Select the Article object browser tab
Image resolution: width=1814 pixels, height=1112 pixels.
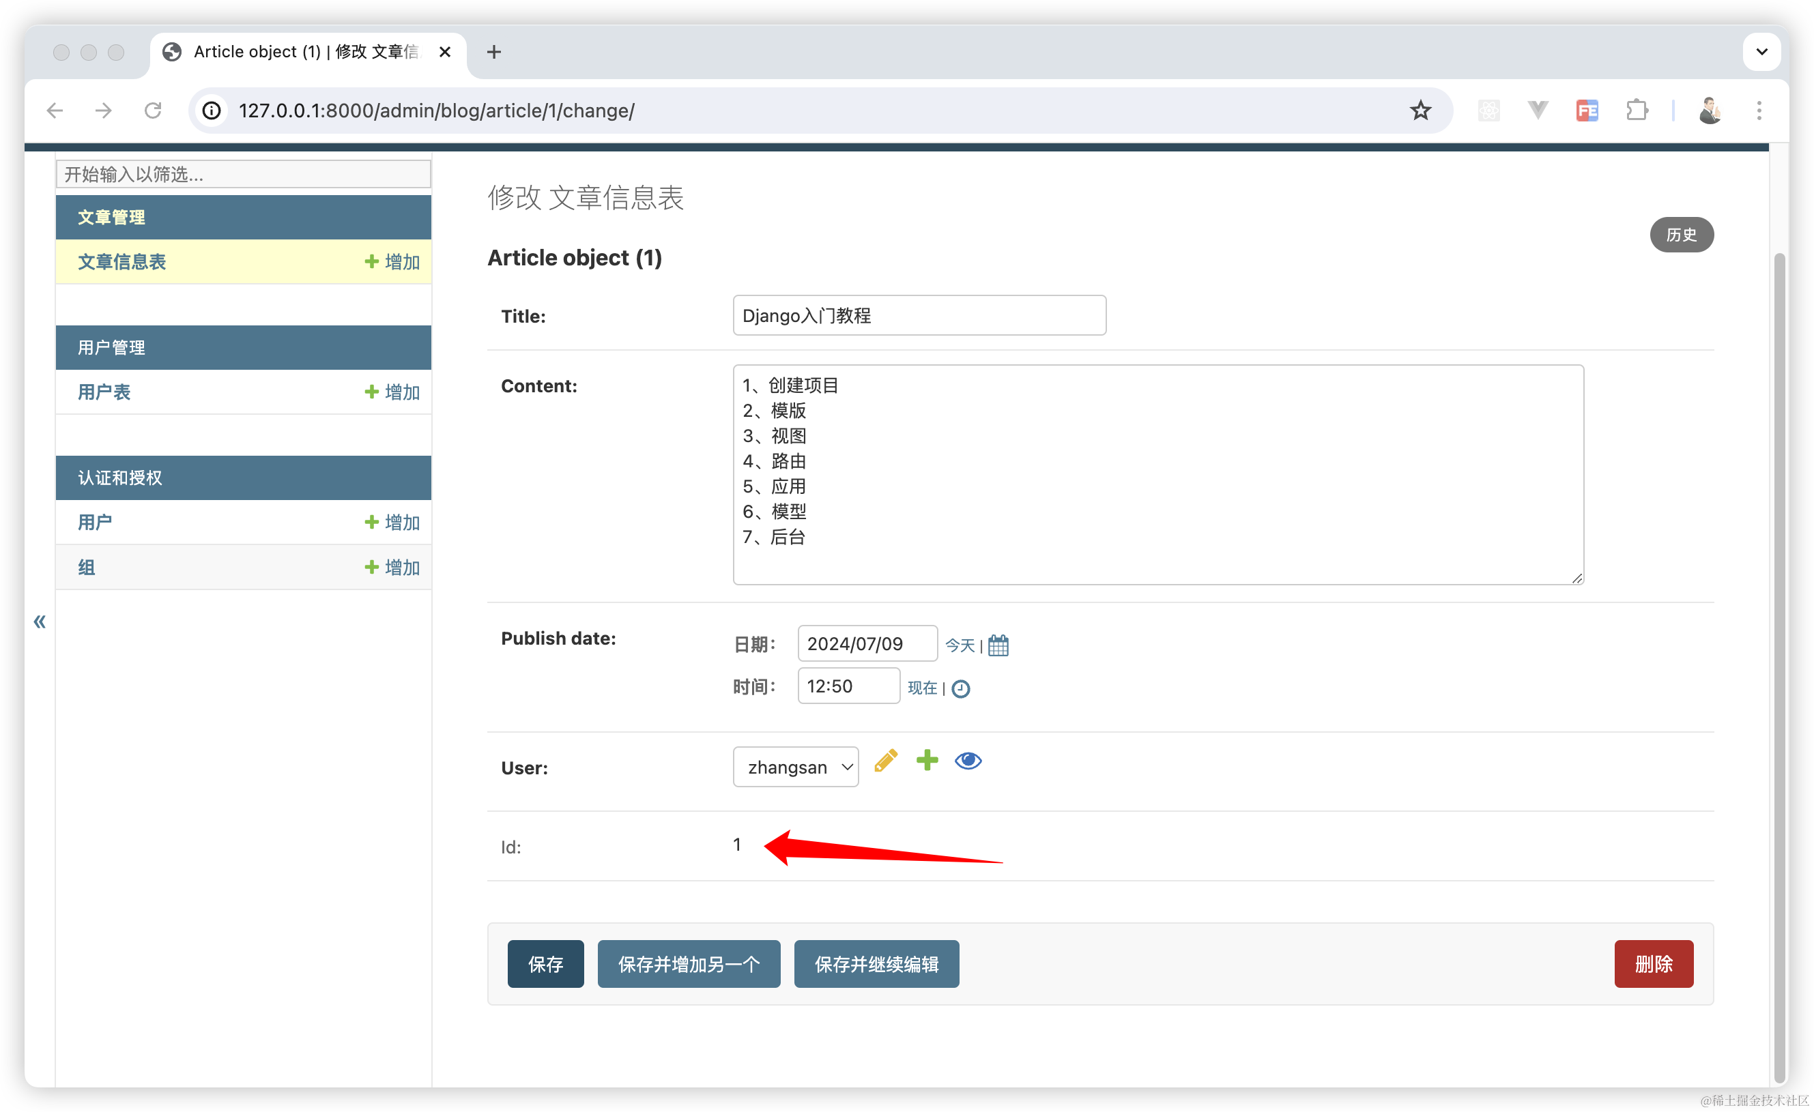click(x=308, y=52)
